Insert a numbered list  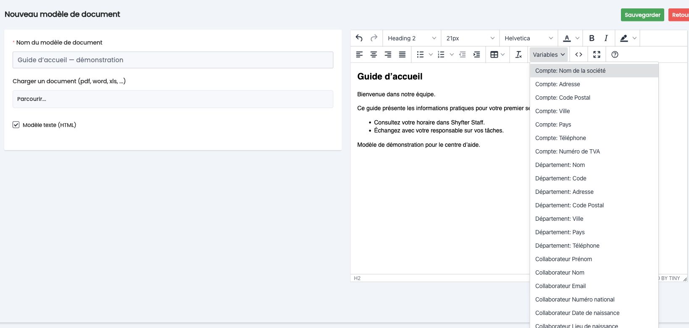(441, 55)
